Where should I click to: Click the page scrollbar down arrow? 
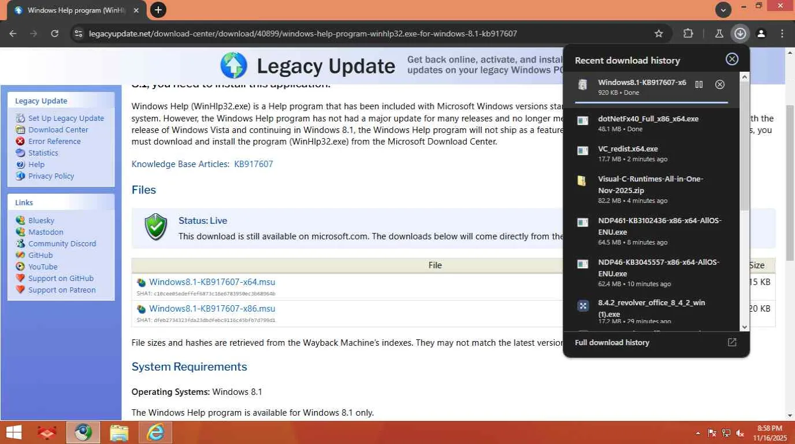pos(790,415)
